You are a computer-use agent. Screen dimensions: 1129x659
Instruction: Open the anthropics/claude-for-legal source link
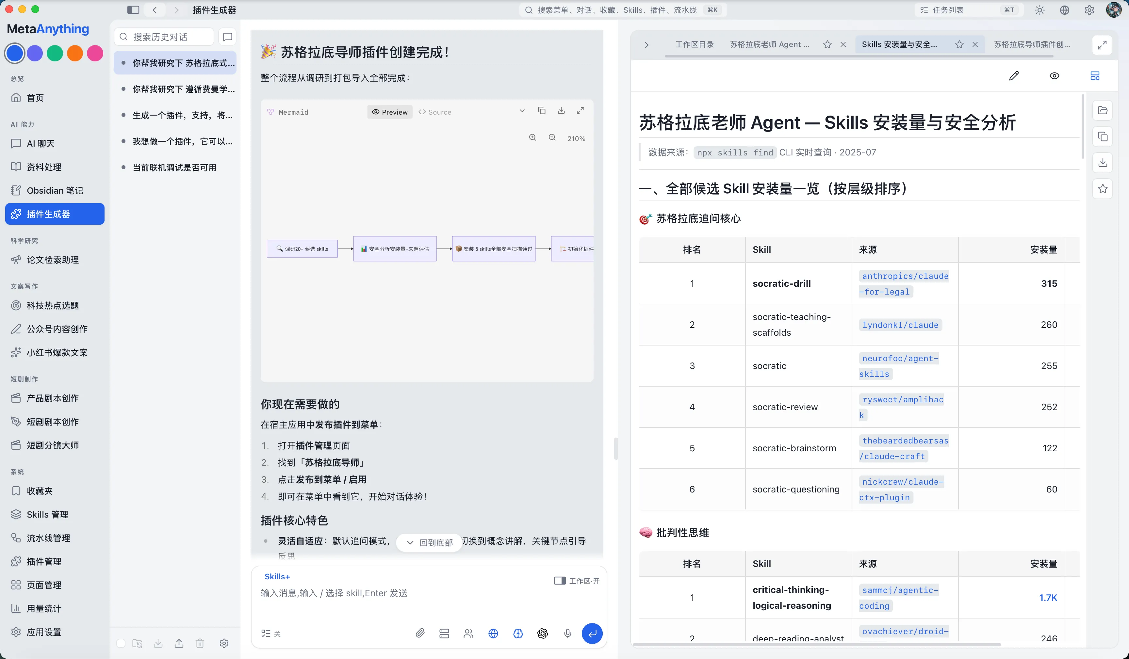(904, 284)
